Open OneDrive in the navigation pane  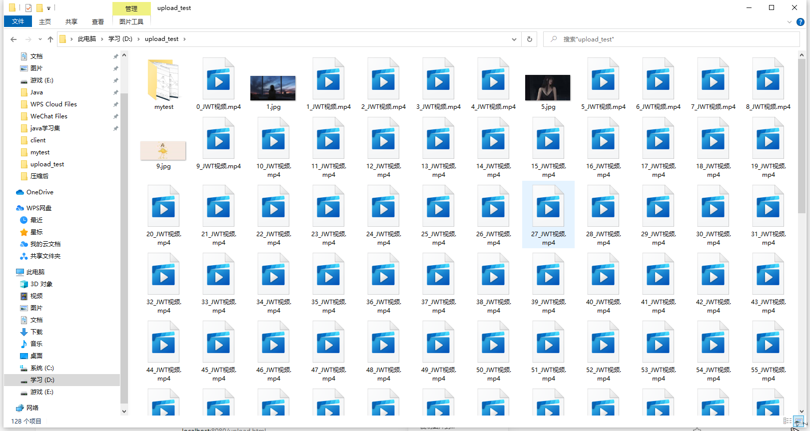click(39, 192)
